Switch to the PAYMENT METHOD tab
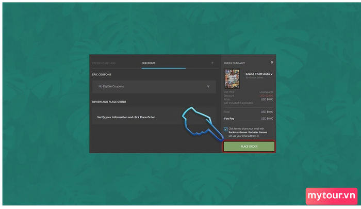Screen dimensions: 361x209 104,63
